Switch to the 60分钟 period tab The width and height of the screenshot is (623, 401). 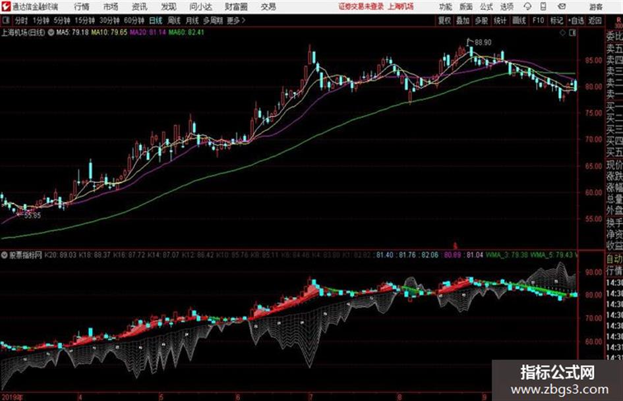(x=134, y=20)
